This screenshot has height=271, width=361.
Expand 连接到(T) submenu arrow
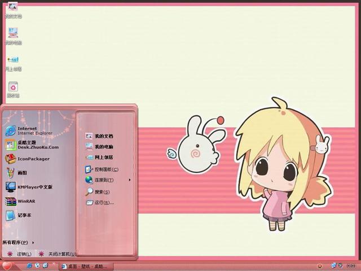[130, 180]
